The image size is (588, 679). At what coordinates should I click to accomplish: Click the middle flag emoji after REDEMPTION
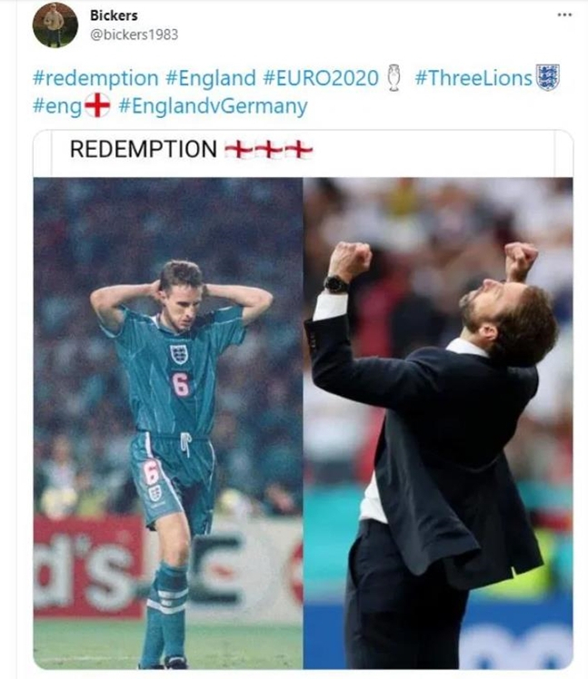(268, 151)
